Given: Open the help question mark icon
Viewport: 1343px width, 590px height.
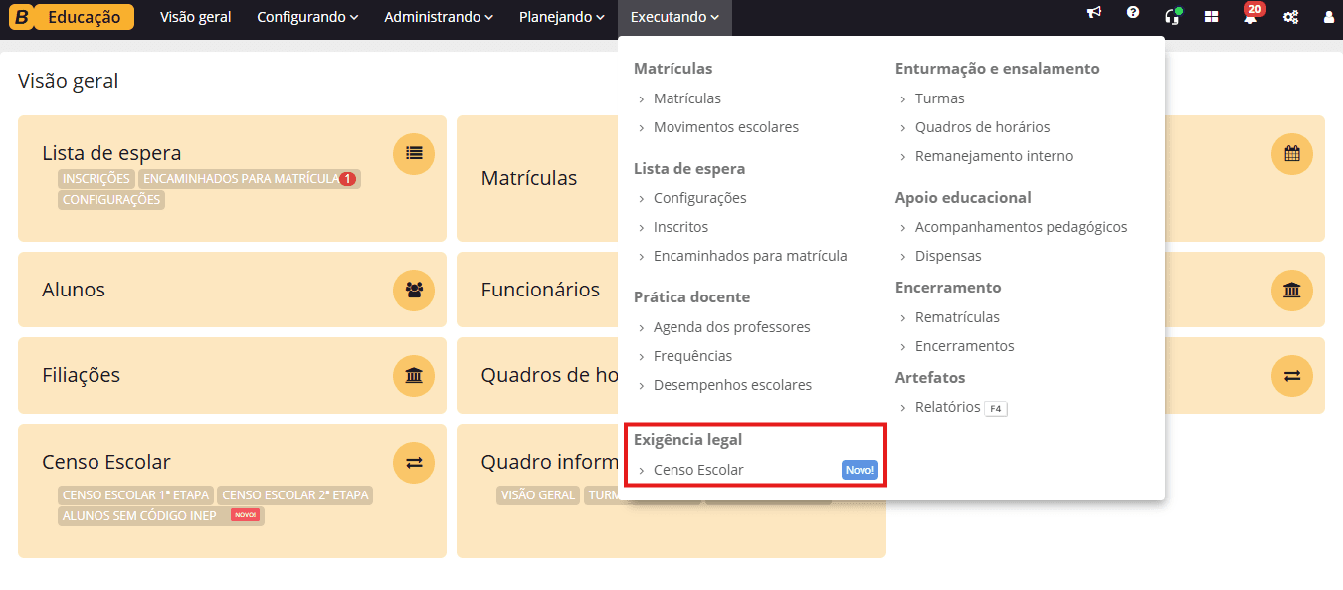Looking at the screenshot, I should (x=1132, y=13).
